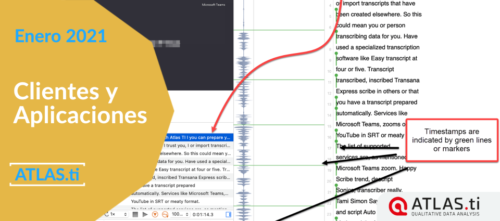
Task: Select row 'automatically. Services like Microsoft Teams,...'
Action: click(x=181, y=193)
